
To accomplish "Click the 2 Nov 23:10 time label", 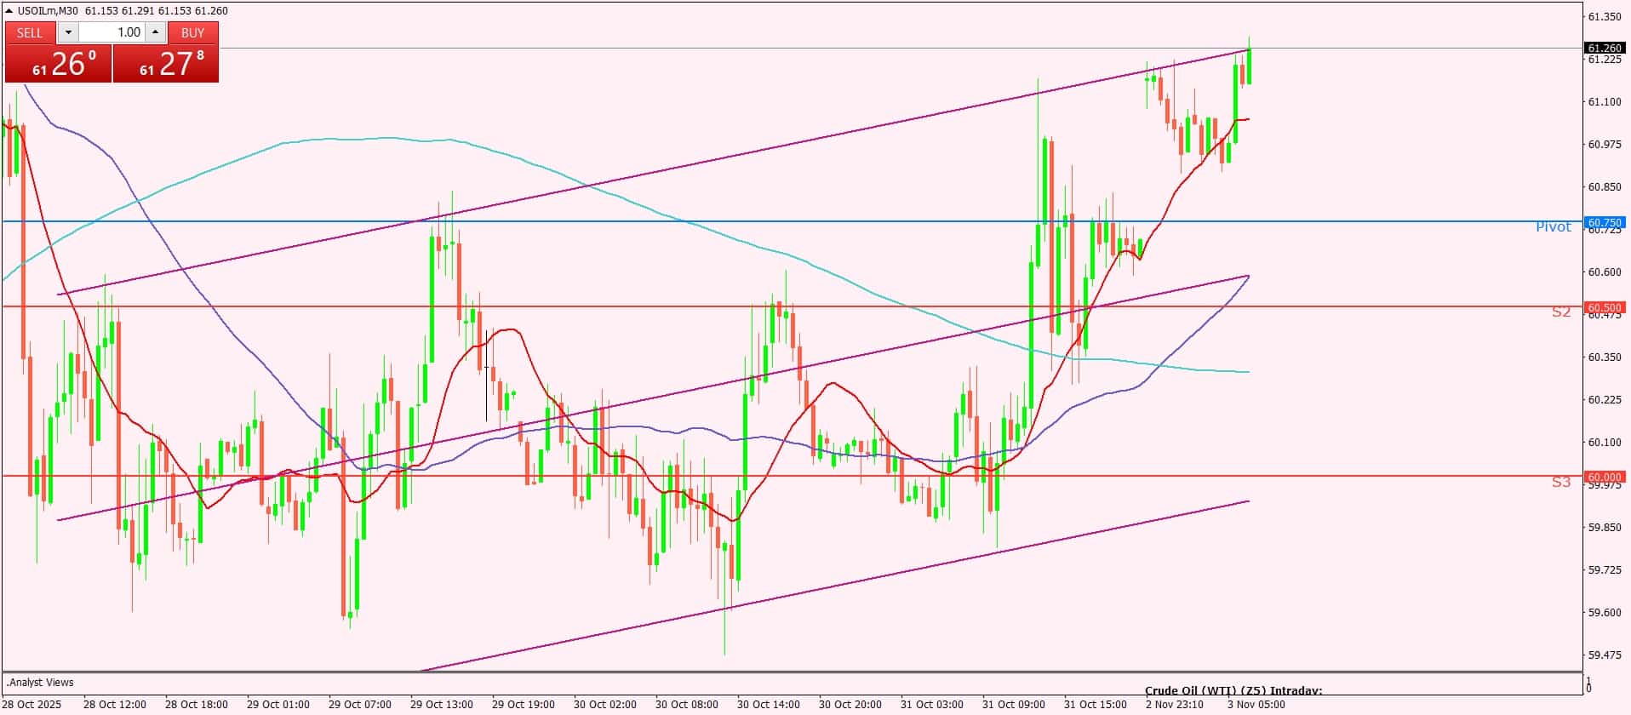I will click(1175, 705).
